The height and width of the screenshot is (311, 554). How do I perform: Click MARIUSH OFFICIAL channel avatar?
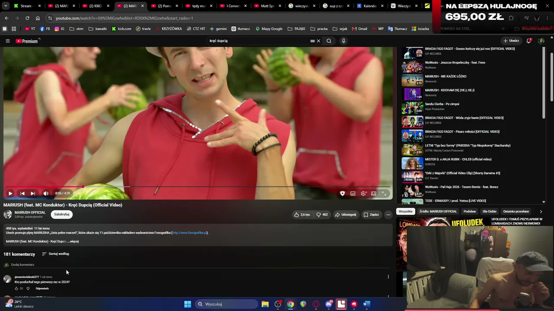click(x=8, y=214)
